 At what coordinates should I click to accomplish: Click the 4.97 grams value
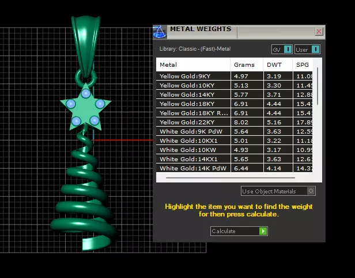pyautogui.click(x=241, y=76)
